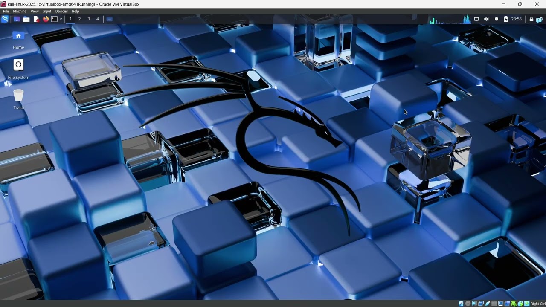
Task: Open the volume speaker tray icon
Action: click(486, 19)
